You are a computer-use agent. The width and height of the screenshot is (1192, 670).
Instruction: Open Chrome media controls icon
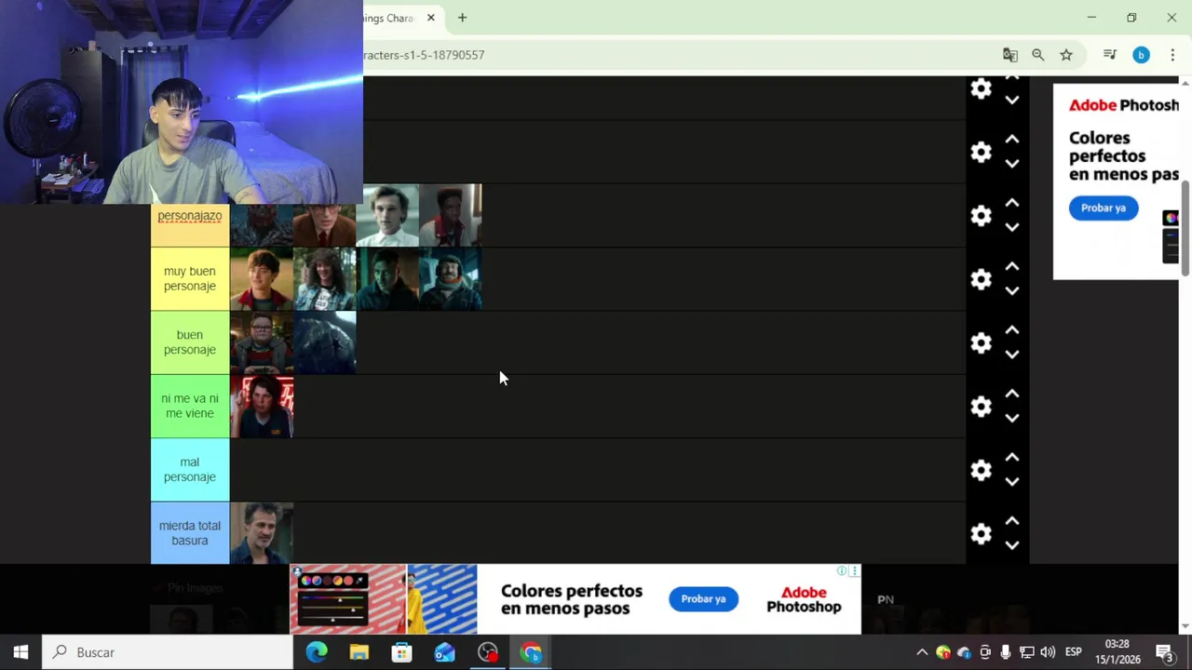point(1110,55)
